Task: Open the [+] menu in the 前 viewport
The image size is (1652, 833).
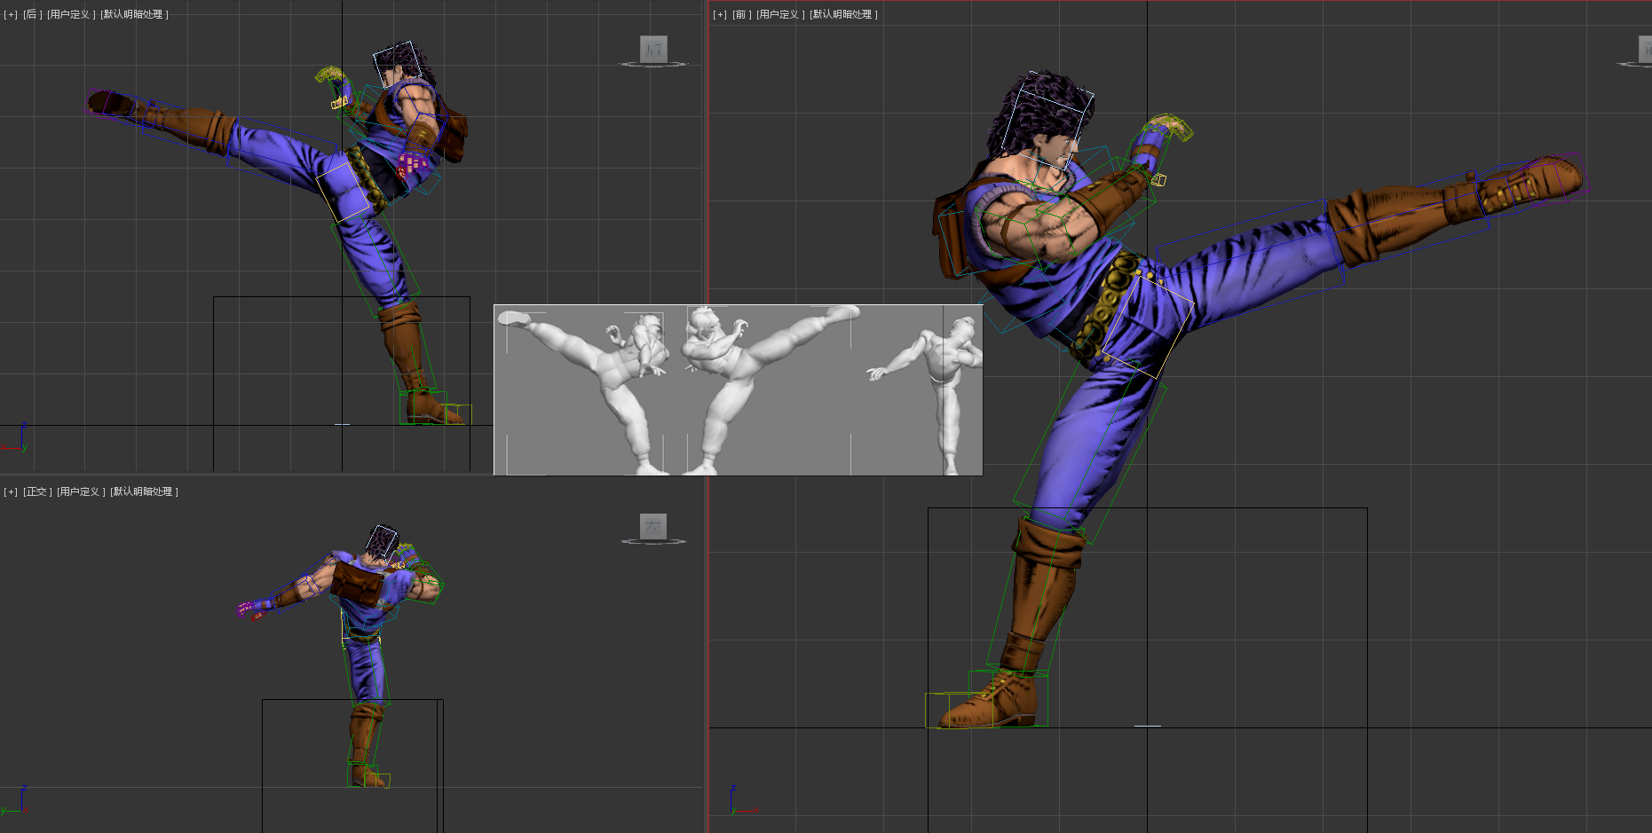Action: 719,14
